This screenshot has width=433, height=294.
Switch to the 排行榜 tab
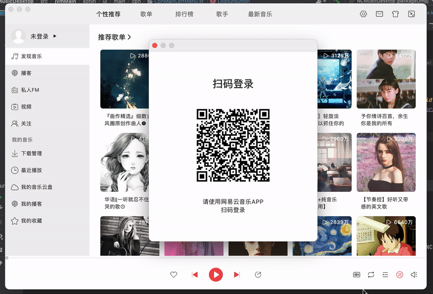[184, 14]
